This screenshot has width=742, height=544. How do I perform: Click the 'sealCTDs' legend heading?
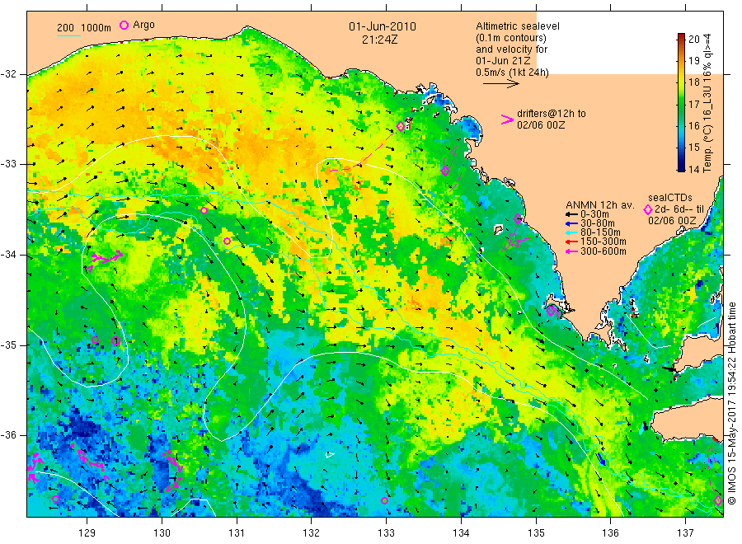point(670,198)
